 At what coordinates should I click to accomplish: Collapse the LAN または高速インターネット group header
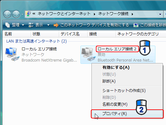point(36,41)
